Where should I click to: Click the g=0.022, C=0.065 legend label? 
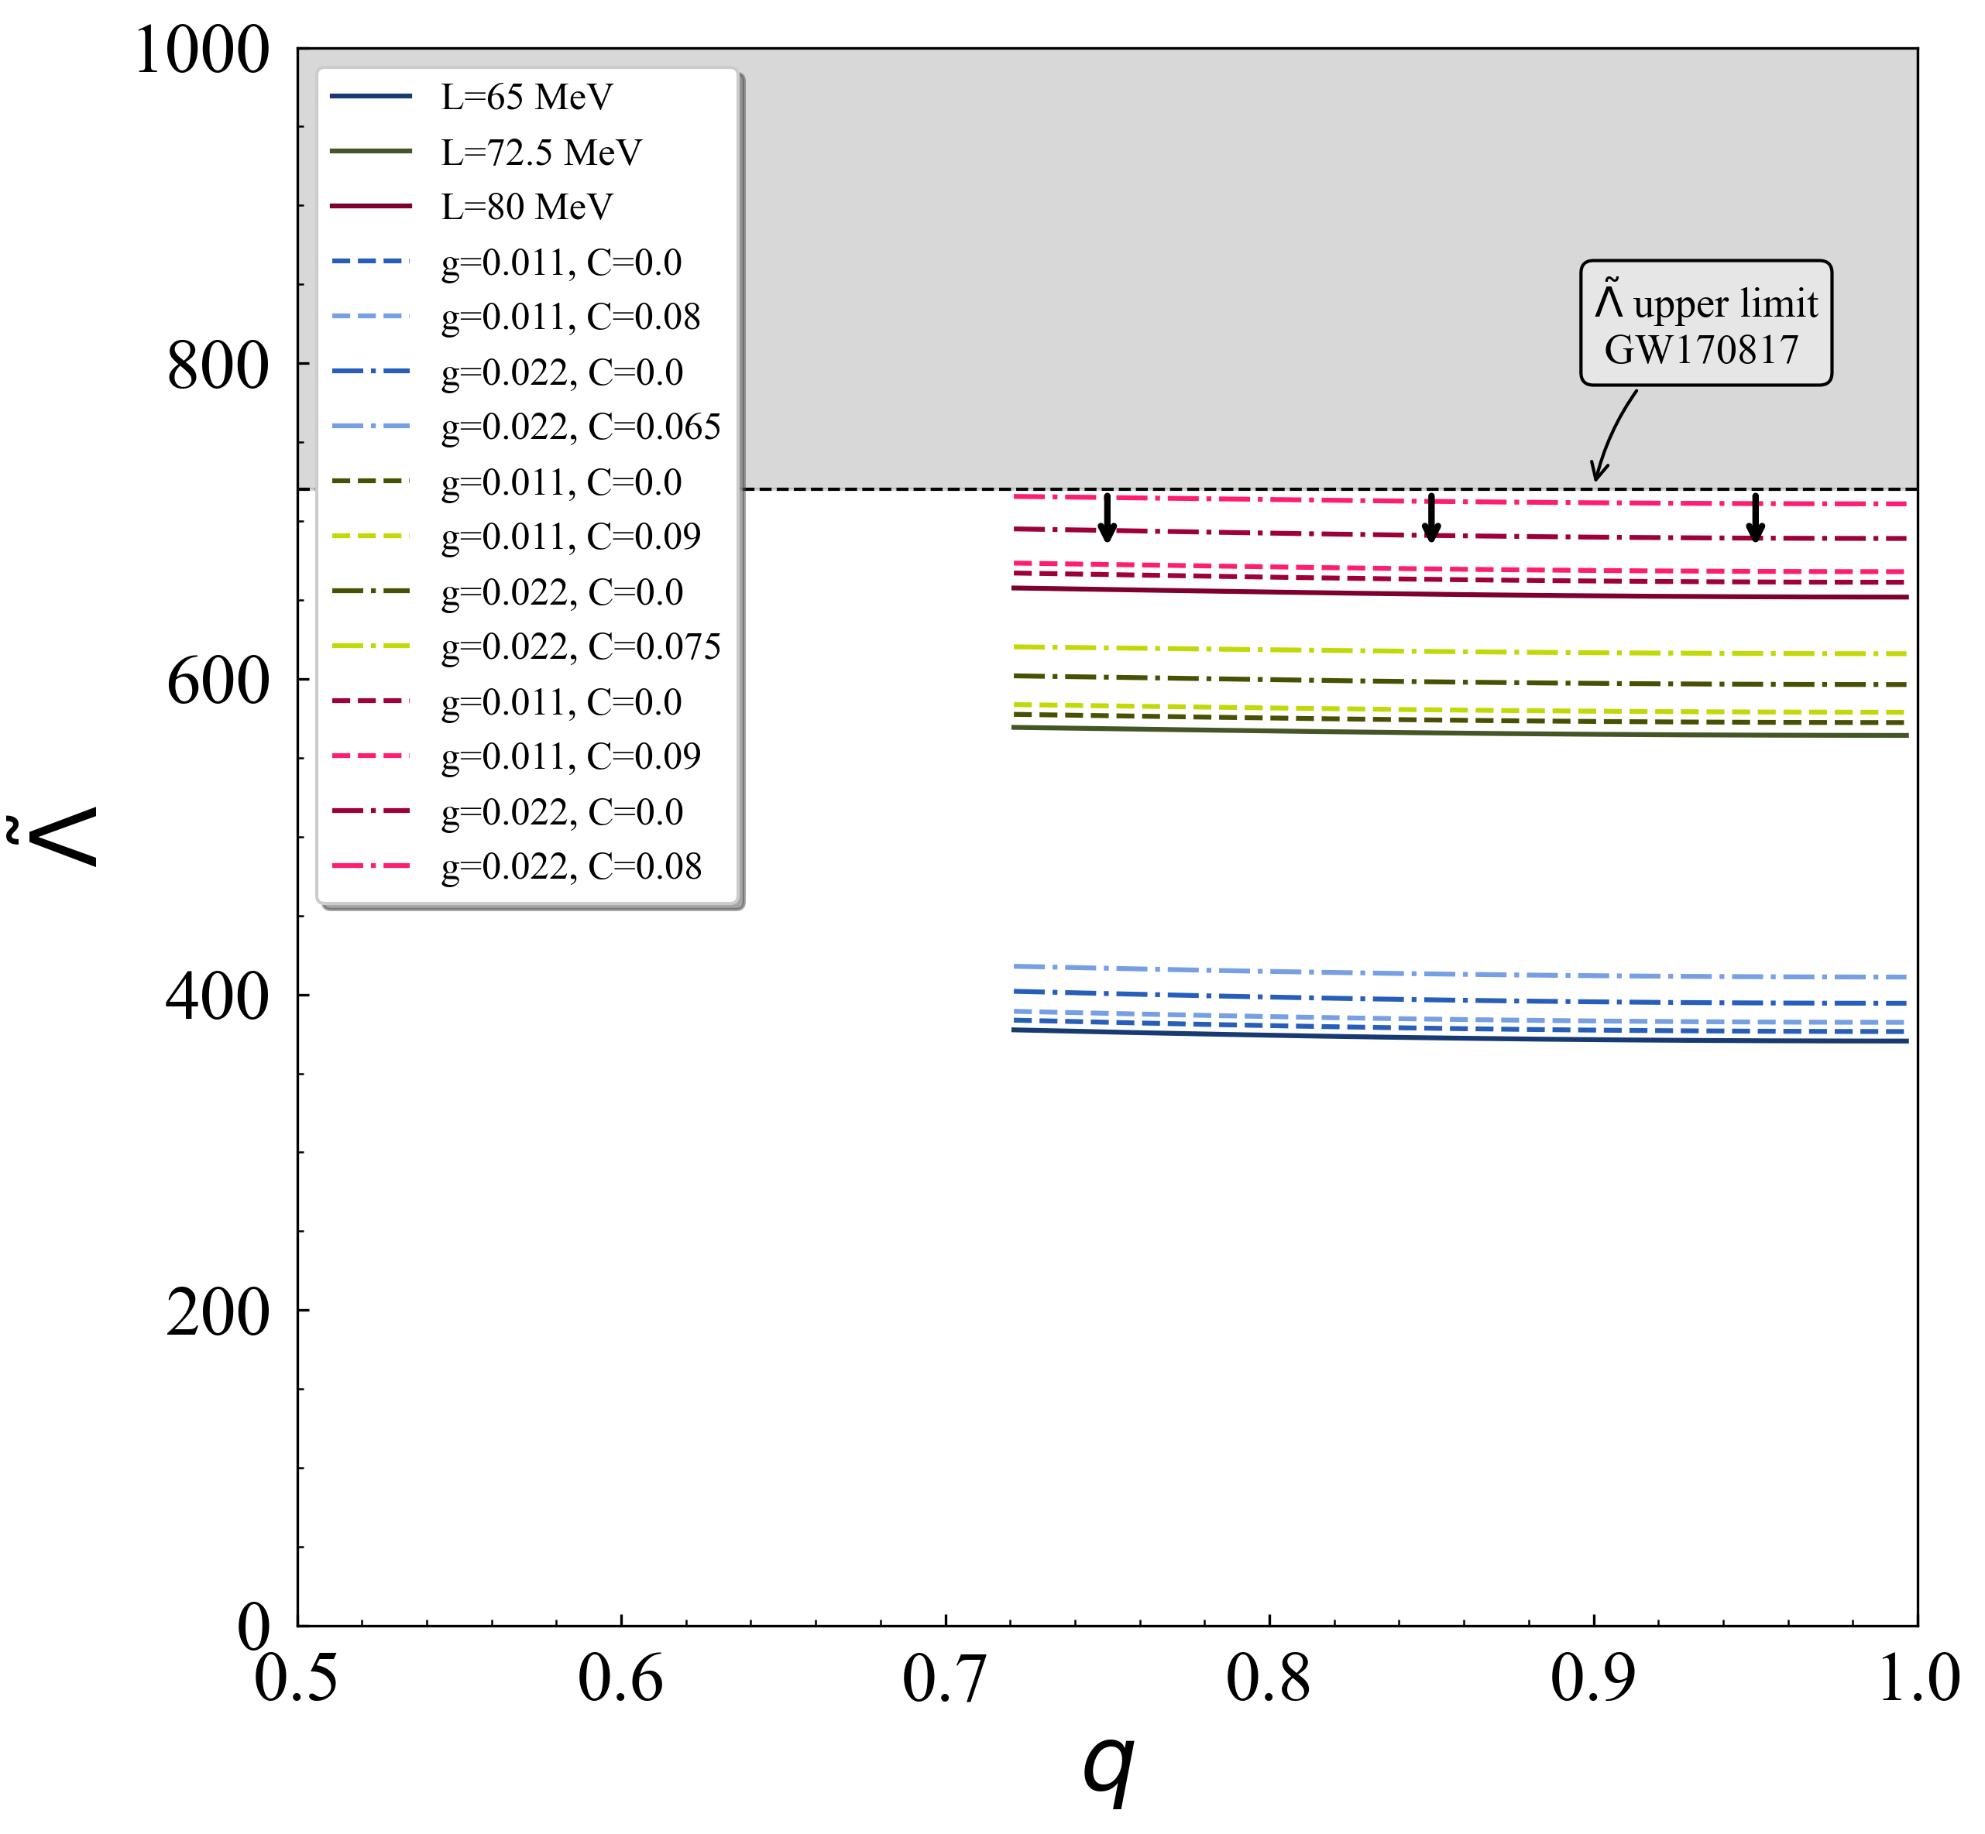click(580, 427)
